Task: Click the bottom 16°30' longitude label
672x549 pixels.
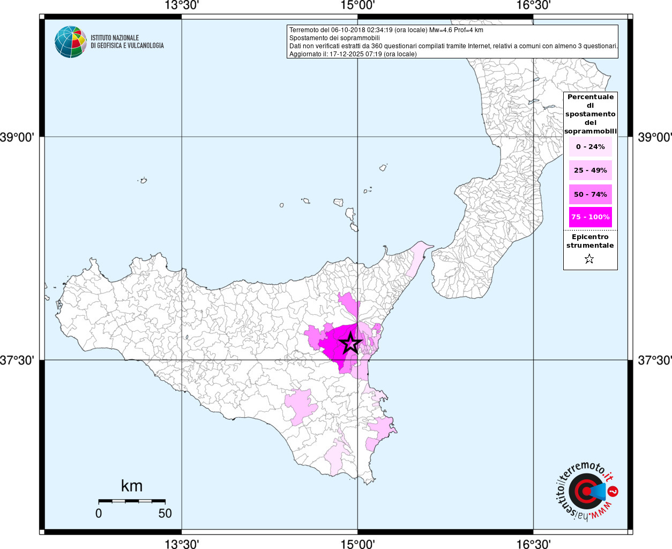Action: pos(533,544)
